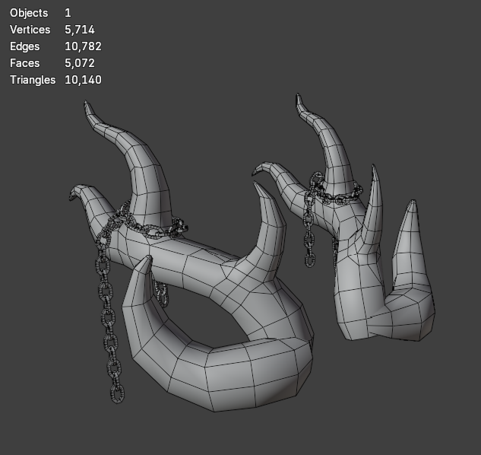
Task: Click the 10,782 edges value
Action: pos(83,46)
